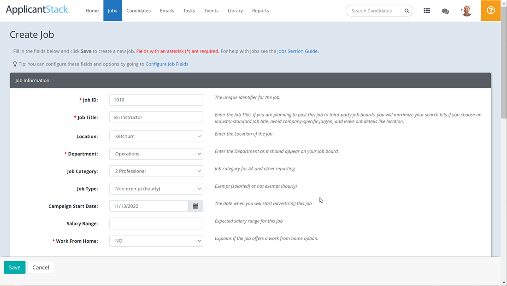Click the orange help question-mark icon
Viewport: 507px width, 286px height.
pyautogui.click(x=490, y=10)
